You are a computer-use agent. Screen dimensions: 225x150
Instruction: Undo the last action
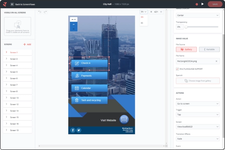click(x=40, y=12)
